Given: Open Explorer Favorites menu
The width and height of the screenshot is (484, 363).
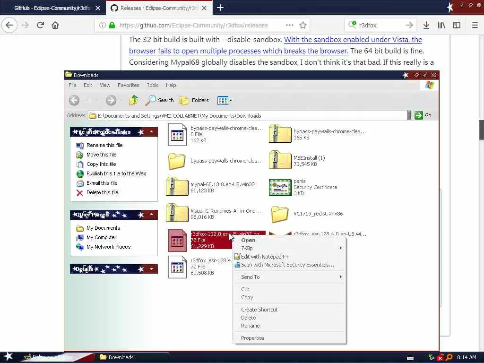Looking at the screenshot, I should (128, 85).
